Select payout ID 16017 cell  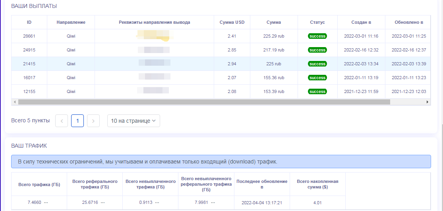pyautogui.click(x=29, y=78)
